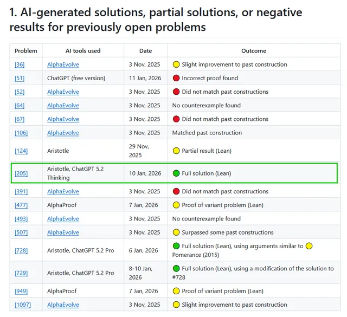Click green circle in row [205] outcome
347x317 pixels.
[x=176, y=173]
